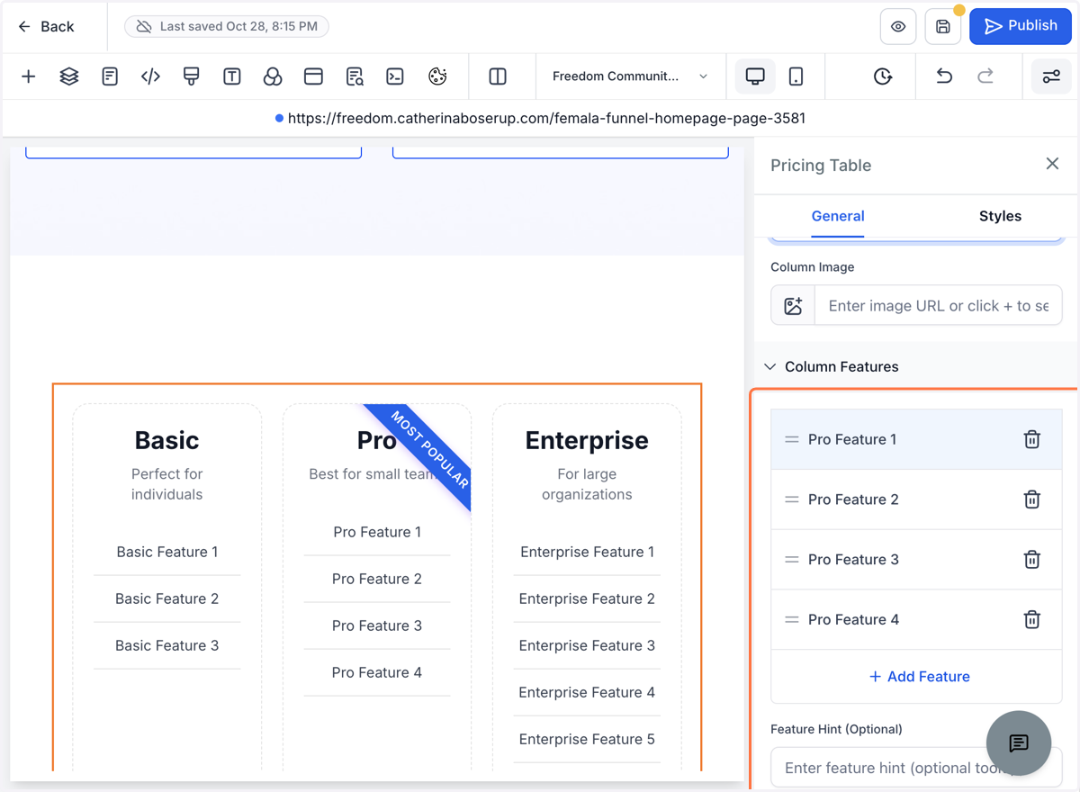Select the Basic plan heading
Image resolution: width=1080 pixels, height=792 pixels.
click(x=166, y=440)
